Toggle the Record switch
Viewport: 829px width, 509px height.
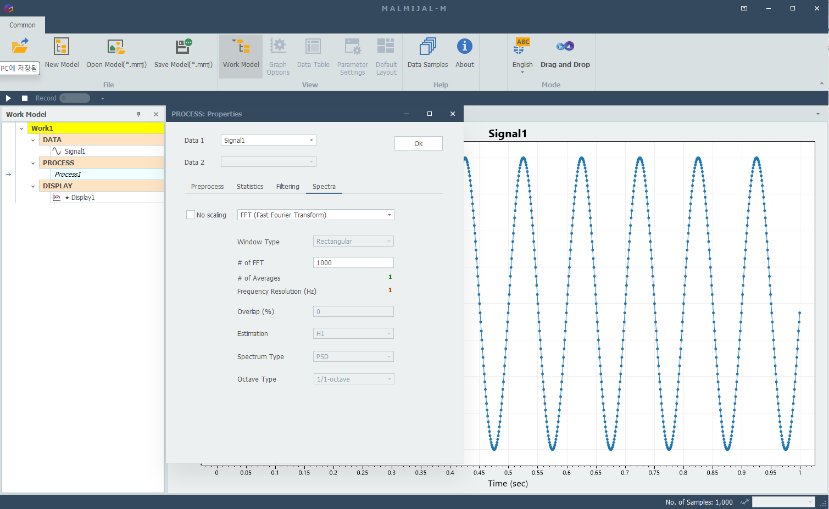point(75,98)
